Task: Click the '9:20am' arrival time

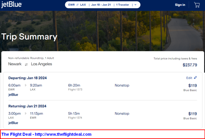Action: tap(36, 85)
